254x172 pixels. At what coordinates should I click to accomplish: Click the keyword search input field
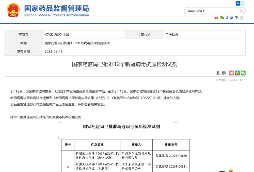(x=212, y=11)
